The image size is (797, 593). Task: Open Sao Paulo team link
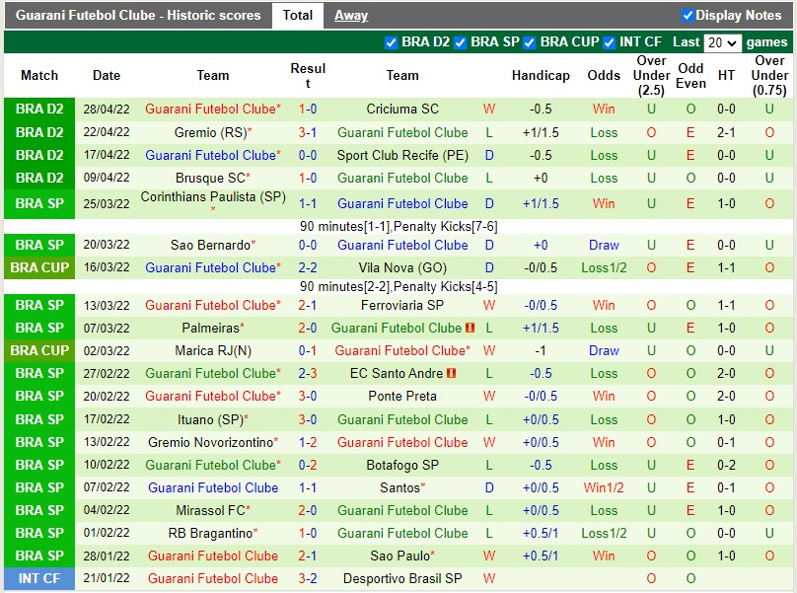pos(399,556)
